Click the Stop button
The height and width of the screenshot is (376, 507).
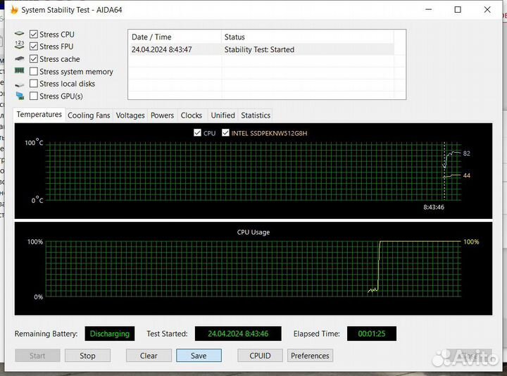tap(87, 356)
